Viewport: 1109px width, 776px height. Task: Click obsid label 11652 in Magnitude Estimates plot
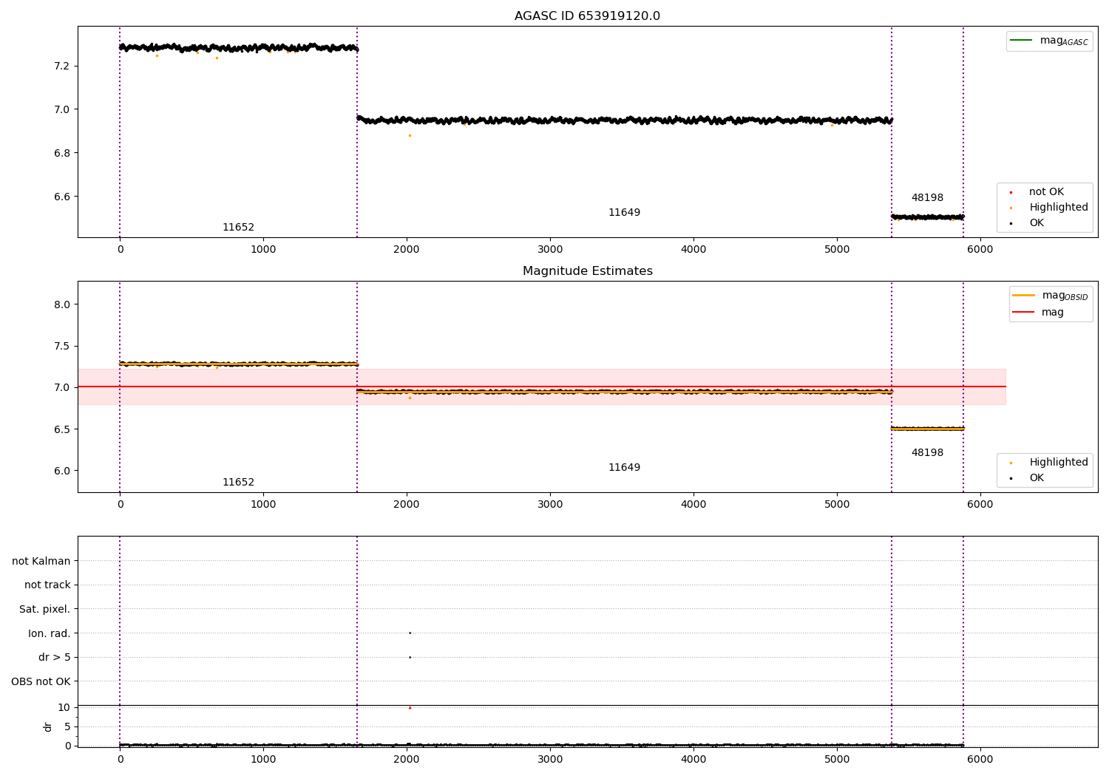pos(238,483)
